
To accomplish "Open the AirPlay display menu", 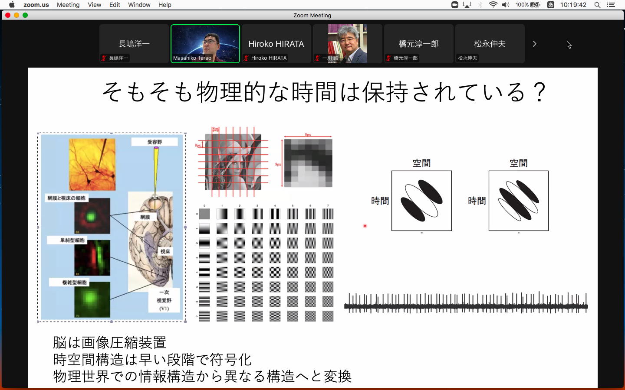I will 467,5.
